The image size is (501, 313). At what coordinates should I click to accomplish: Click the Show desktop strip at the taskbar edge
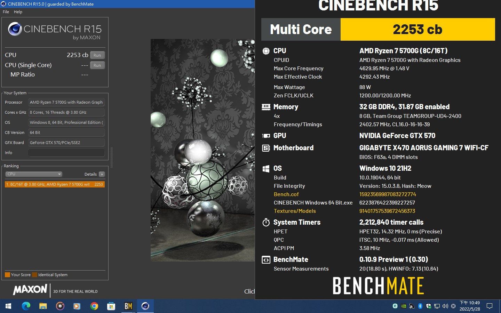coord(500,306)
